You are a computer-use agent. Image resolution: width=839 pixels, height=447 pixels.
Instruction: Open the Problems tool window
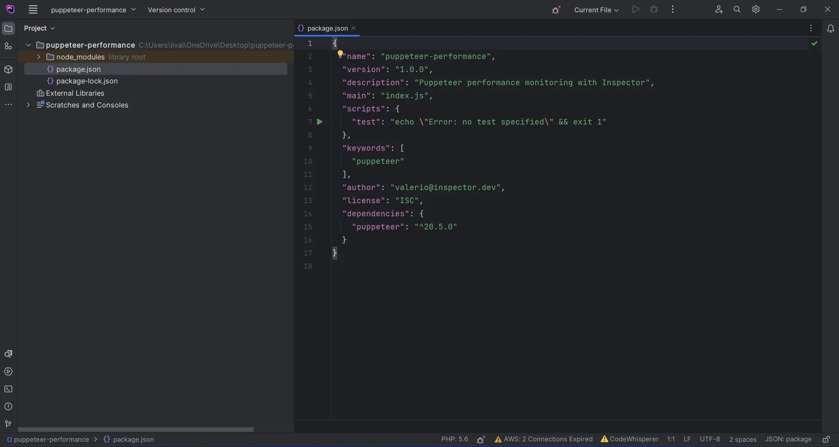tap(8, 407)
